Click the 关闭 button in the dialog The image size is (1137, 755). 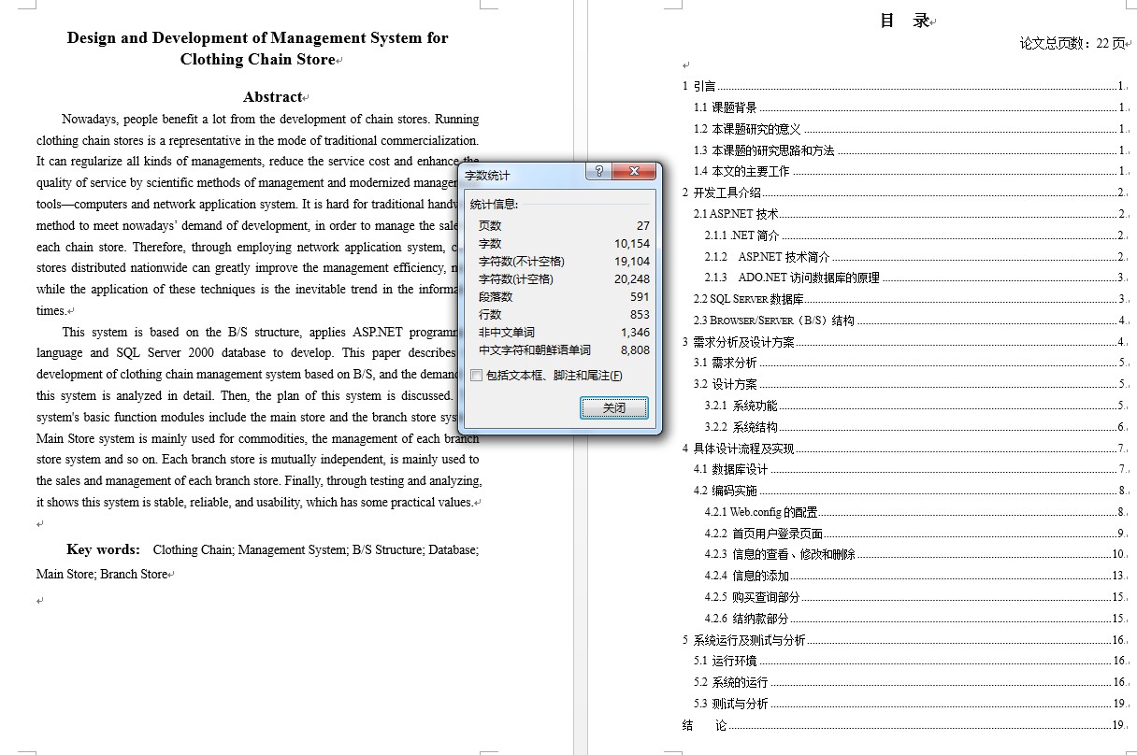613,407
